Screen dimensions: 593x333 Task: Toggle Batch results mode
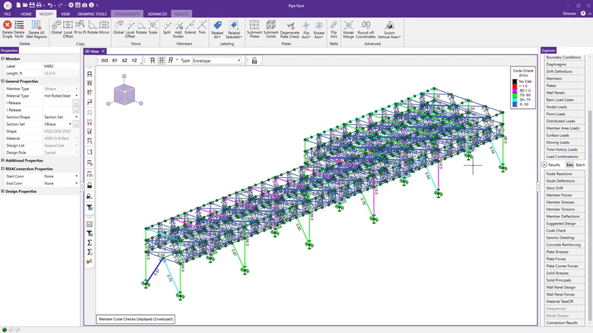tap(580, 165)
